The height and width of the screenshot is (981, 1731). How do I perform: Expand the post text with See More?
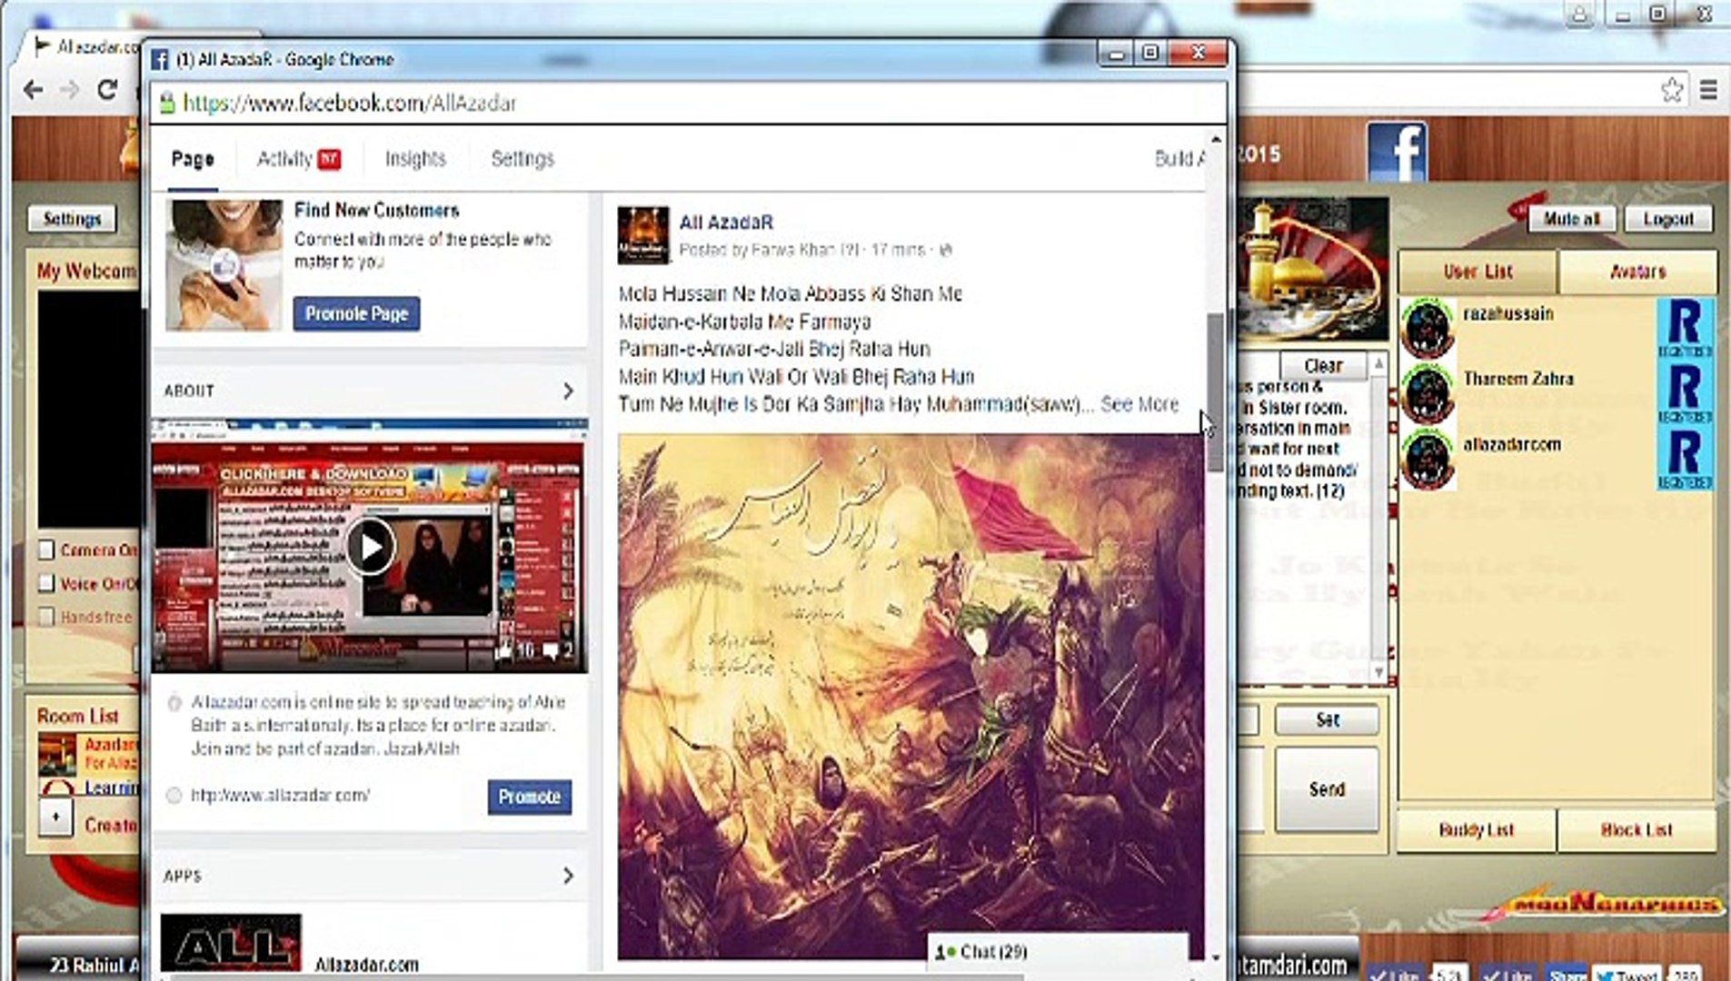pos(1139,404)
